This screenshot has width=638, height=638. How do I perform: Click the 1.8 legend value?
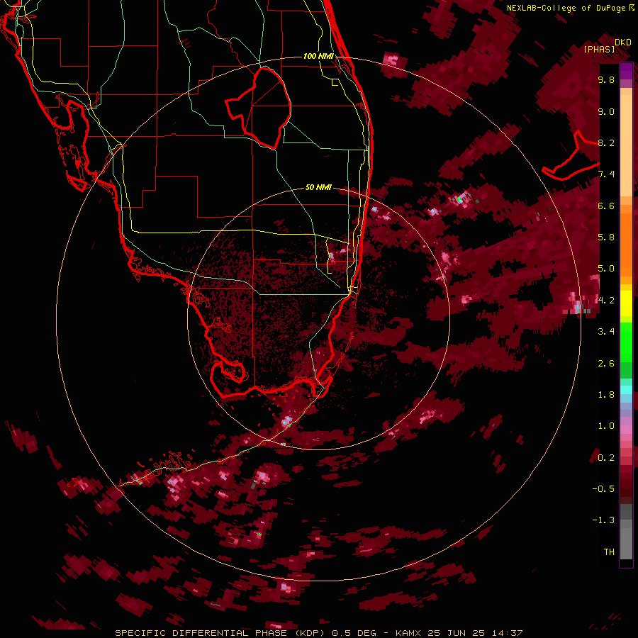point(606,395)
